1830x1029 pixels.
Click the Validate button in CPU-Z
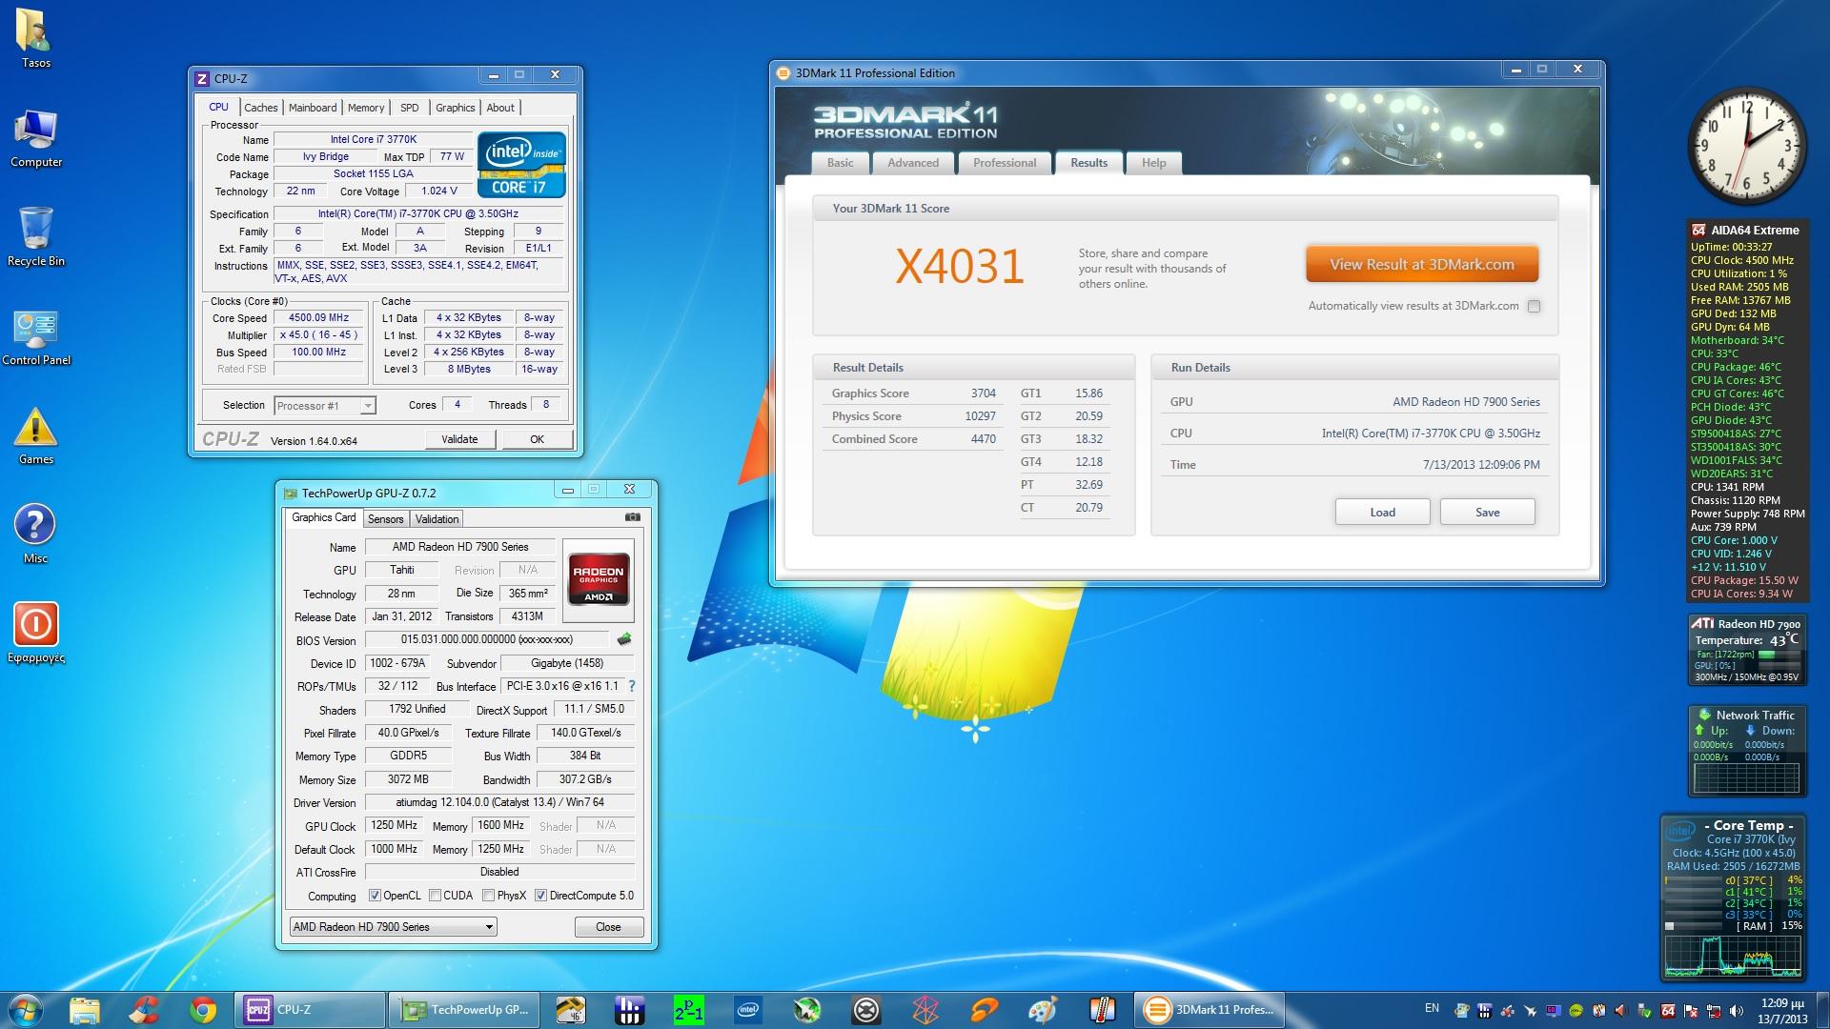[459, 439]
